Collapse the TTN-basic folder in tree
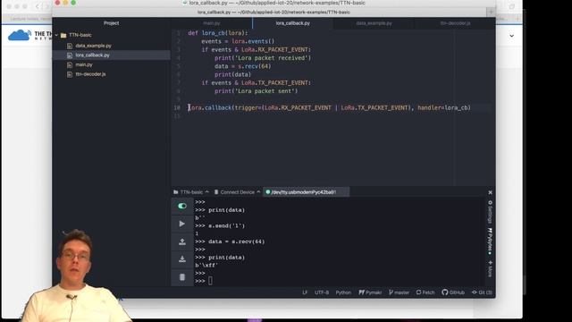 56,35
